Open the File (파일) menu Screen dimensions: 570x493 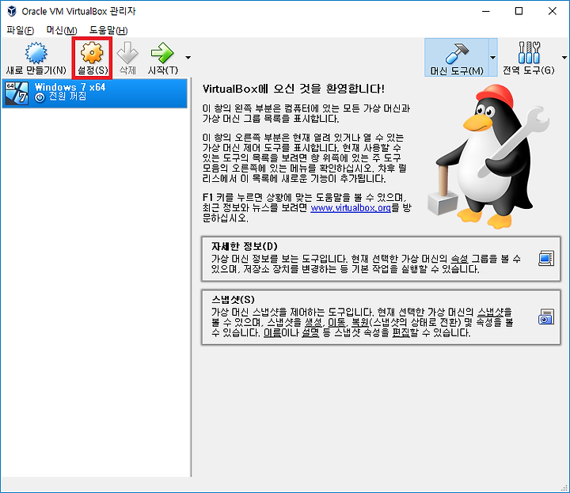click(x=20, y=30)
